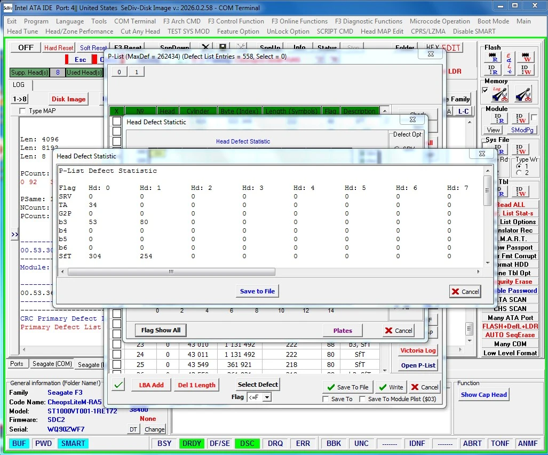Click the Open P-List button

[418, 365]
